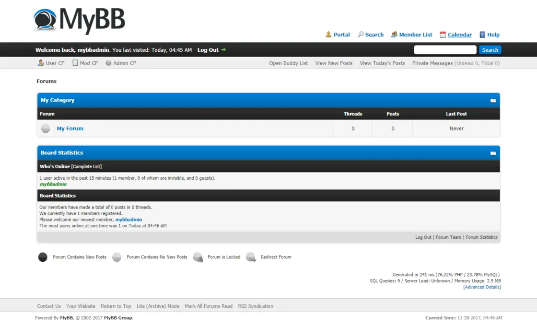Image resolution: width=537 pixels, height=326 pixels.
Task: Click the Forum Contains New Posts legend icon
Action: pyautogui.click(x=43, y=257)
